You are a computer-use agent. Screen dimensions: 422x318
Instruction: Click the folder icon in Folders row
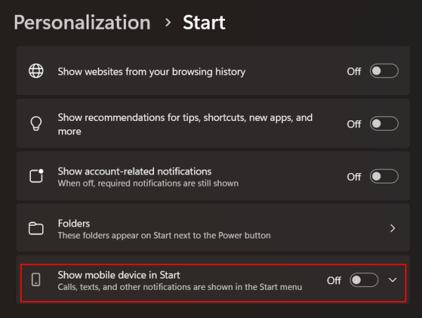pyautogui.click(x=36, y=228)
